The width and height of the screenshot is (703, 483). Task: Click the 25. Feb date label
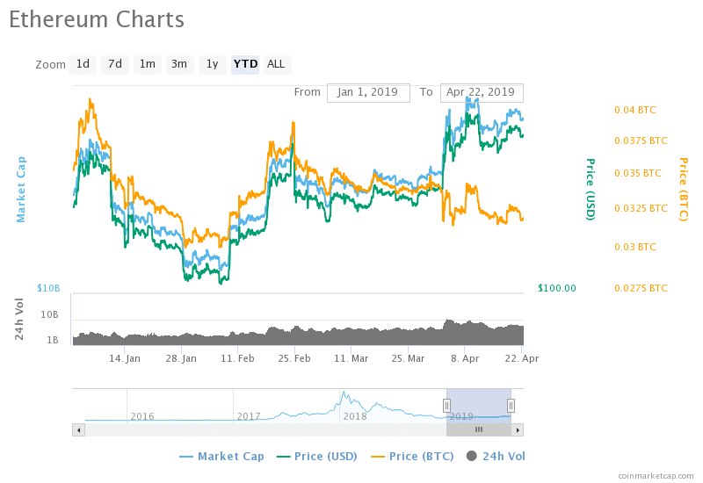tap(294, 358)
